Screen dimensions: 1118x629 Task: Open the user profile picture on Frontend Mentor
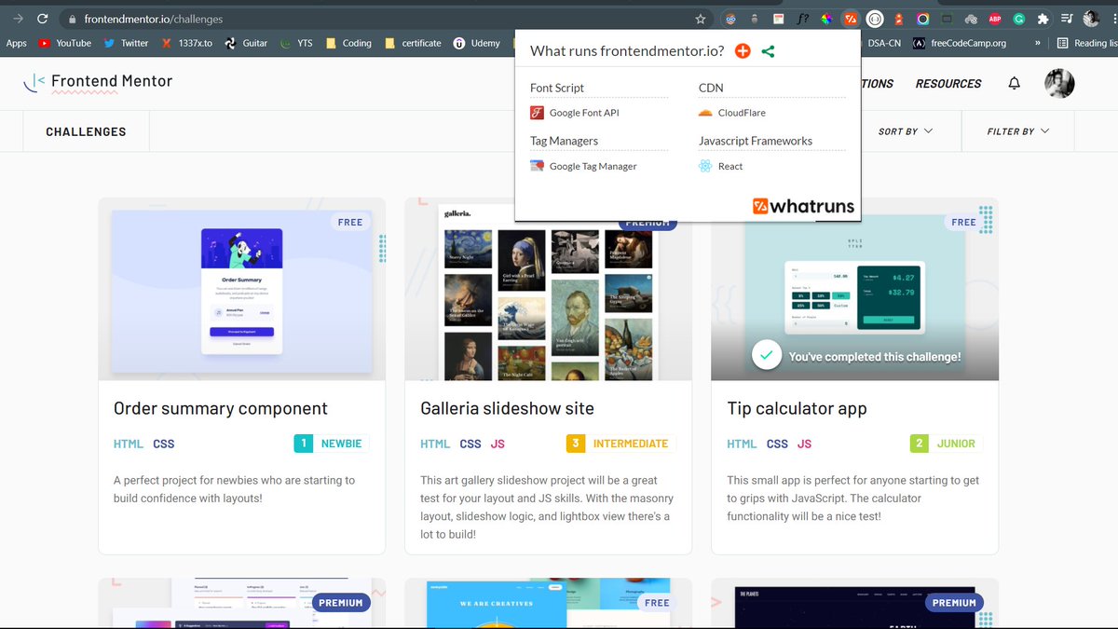pyautogui.click(x=1059, y=83)
